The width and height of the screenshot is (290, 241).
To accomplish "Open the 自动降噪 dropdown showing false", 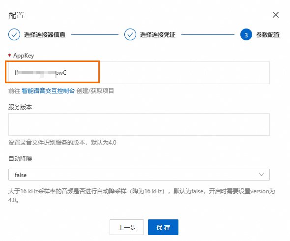I will 139,175.
